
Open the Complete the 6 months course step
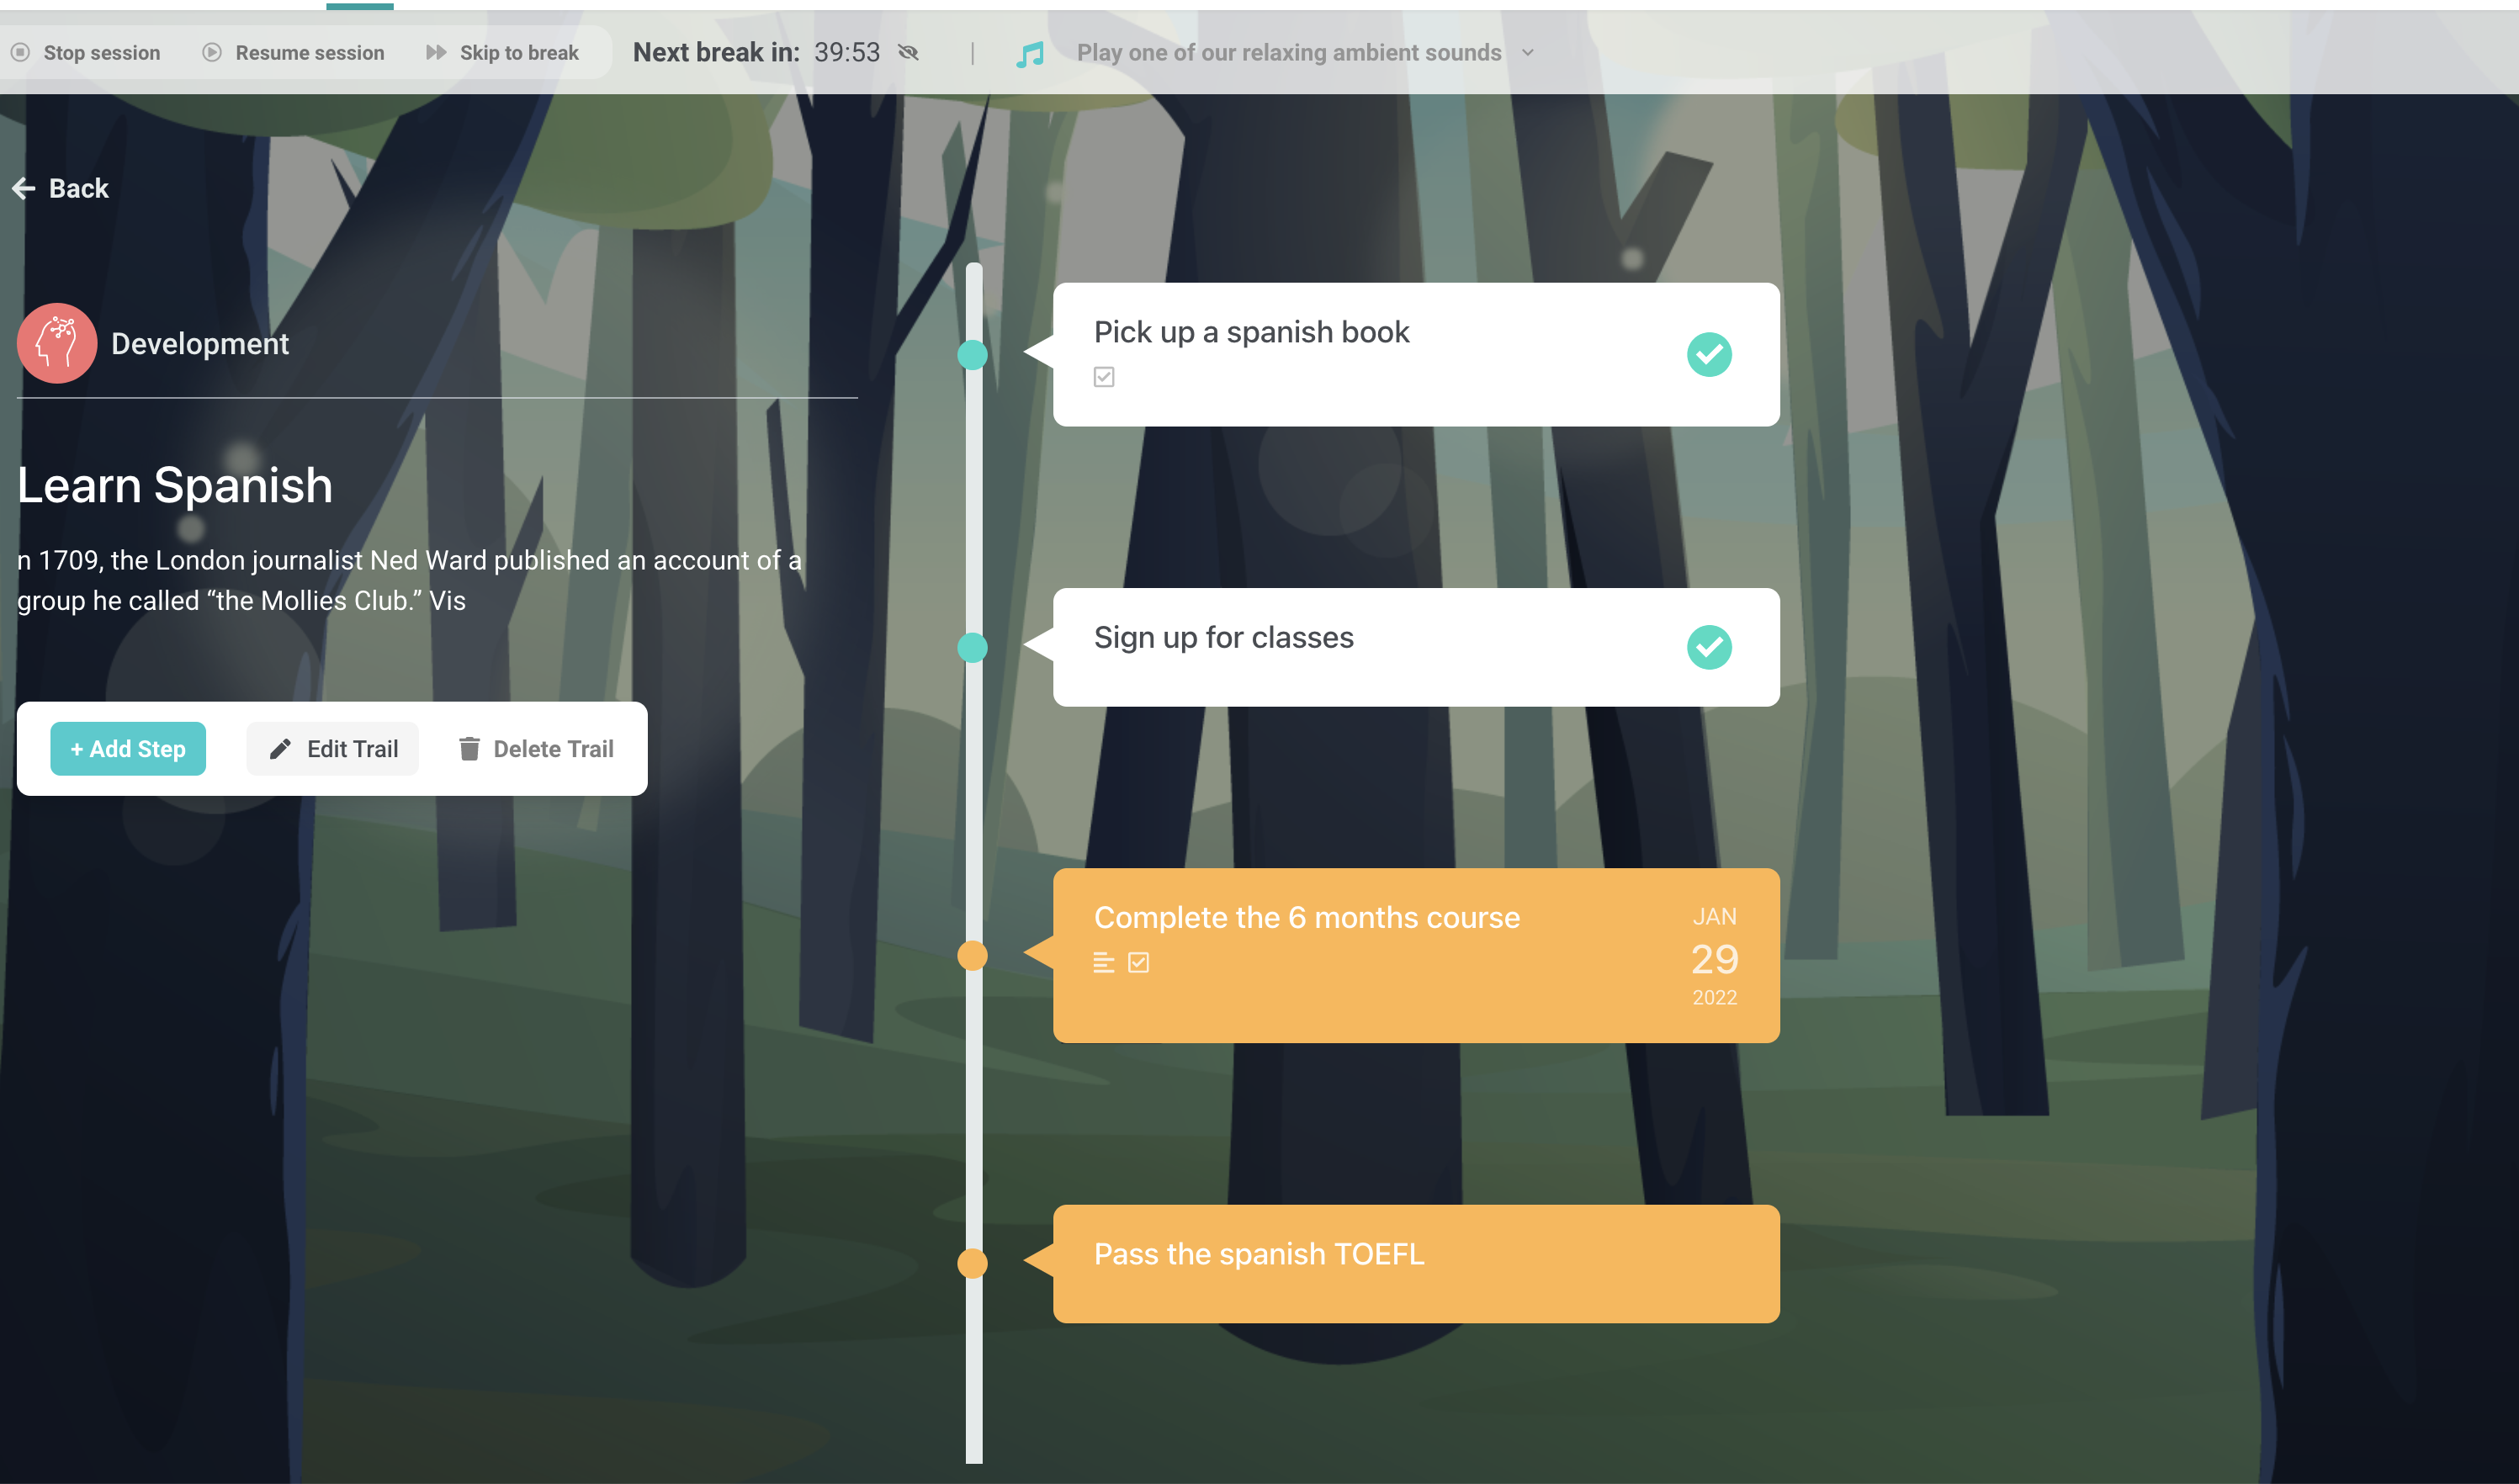click(x=1416, y=956)
